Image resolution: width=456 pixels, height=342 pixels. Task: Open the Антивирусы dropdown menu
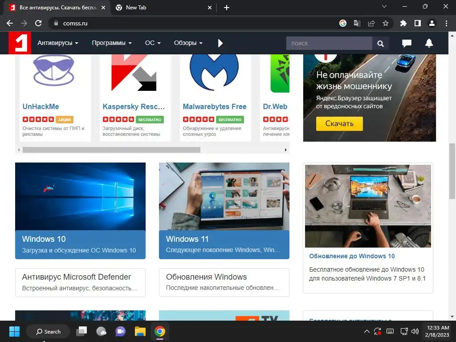point(58,43)
